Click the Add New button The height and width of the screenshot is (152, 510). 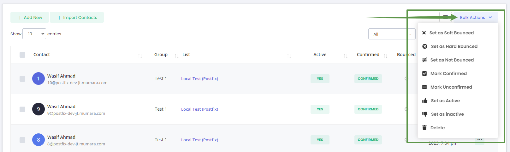click(x=30, y=17)
